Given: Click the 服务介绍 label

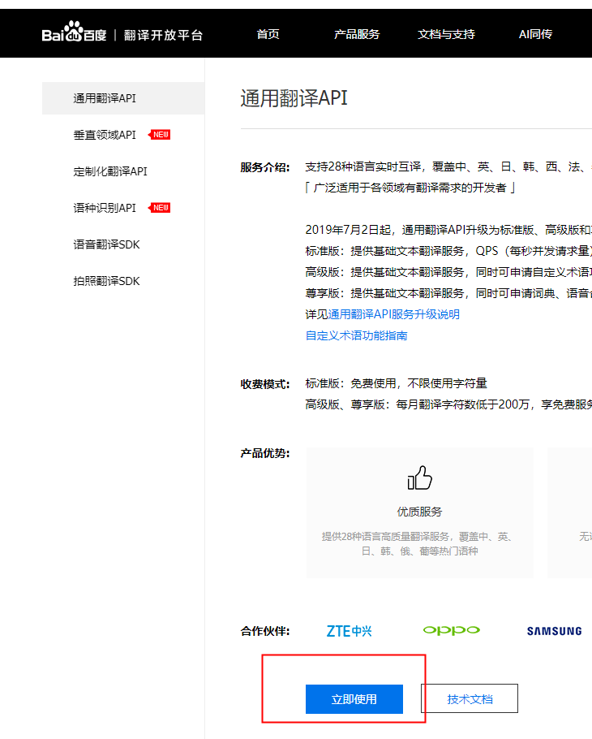Looking at the screenshot, I should pos(265,167).
